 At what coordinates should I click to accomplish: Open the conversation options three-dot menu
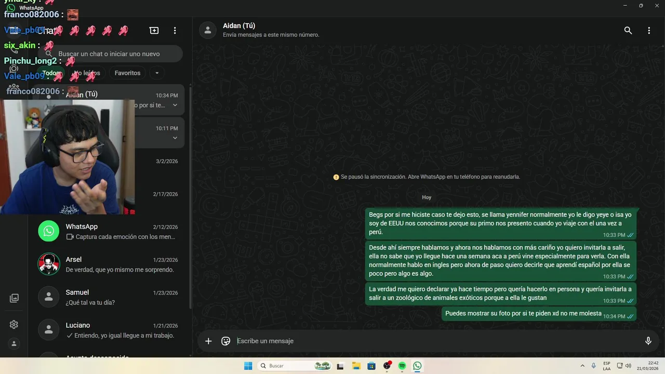(649, 31)
